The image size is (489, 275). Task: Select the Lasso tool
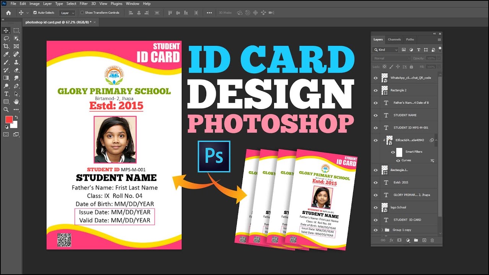(x=6, y=39)
